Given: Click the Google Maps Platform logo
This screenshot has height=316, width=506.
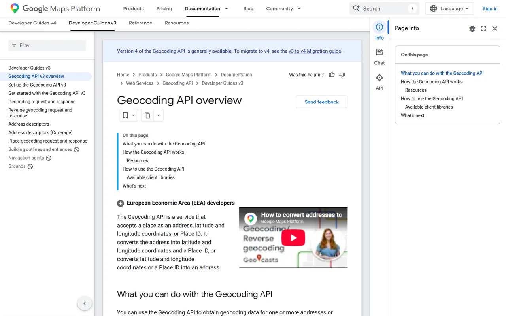Looking at the screenshot, I should tap(55, 8).
